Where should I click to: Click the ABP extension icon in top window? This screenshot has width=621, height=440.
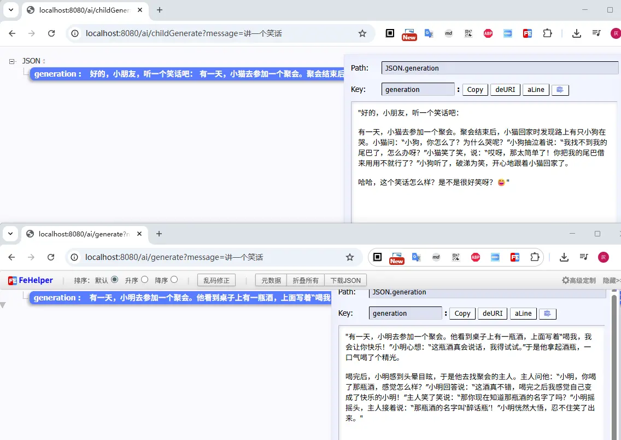[x=488, y=33]
